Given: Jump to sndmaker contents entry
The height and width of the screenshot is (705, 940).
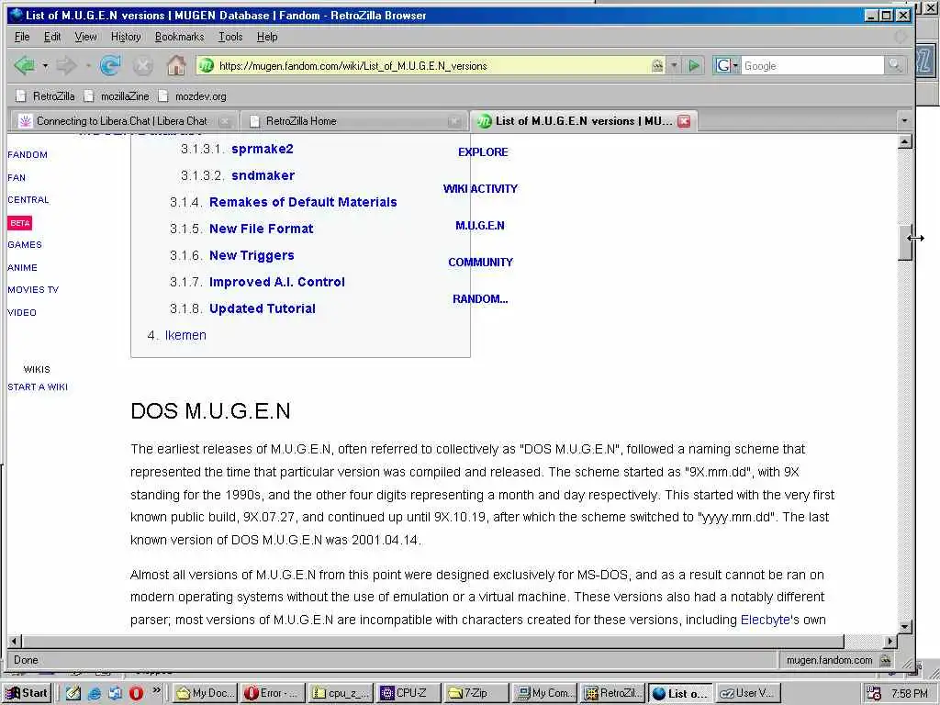Looking at the screenshot, I should [x=263, y=175].
